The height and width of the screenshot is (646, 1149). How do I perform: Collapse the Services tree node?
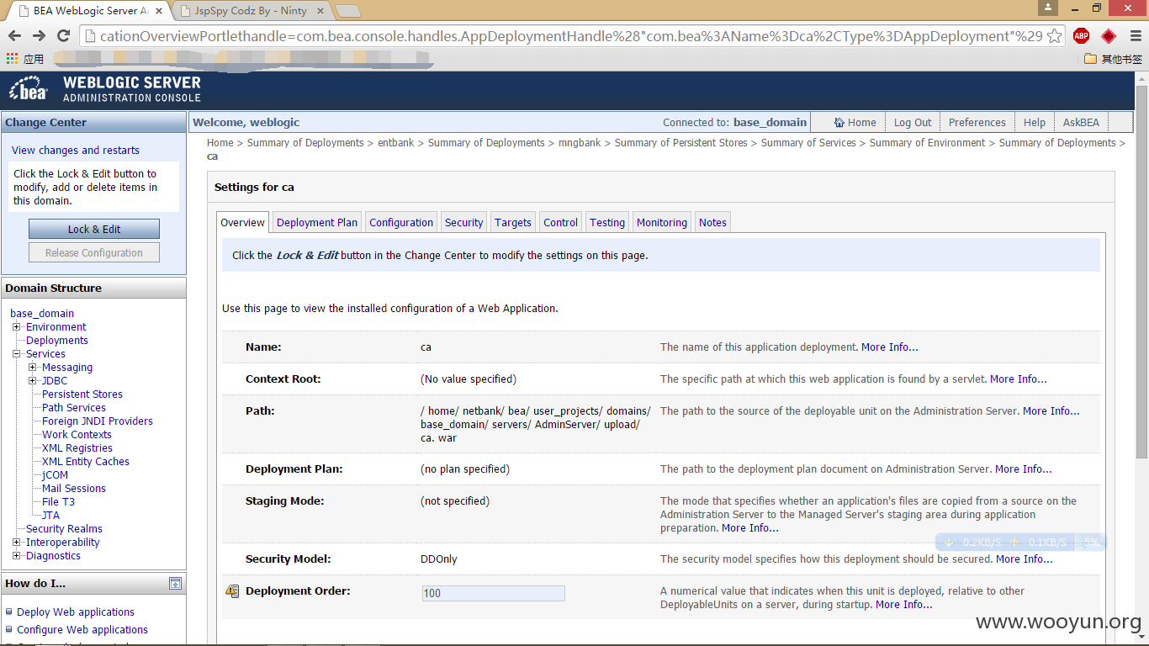point(17,353)
